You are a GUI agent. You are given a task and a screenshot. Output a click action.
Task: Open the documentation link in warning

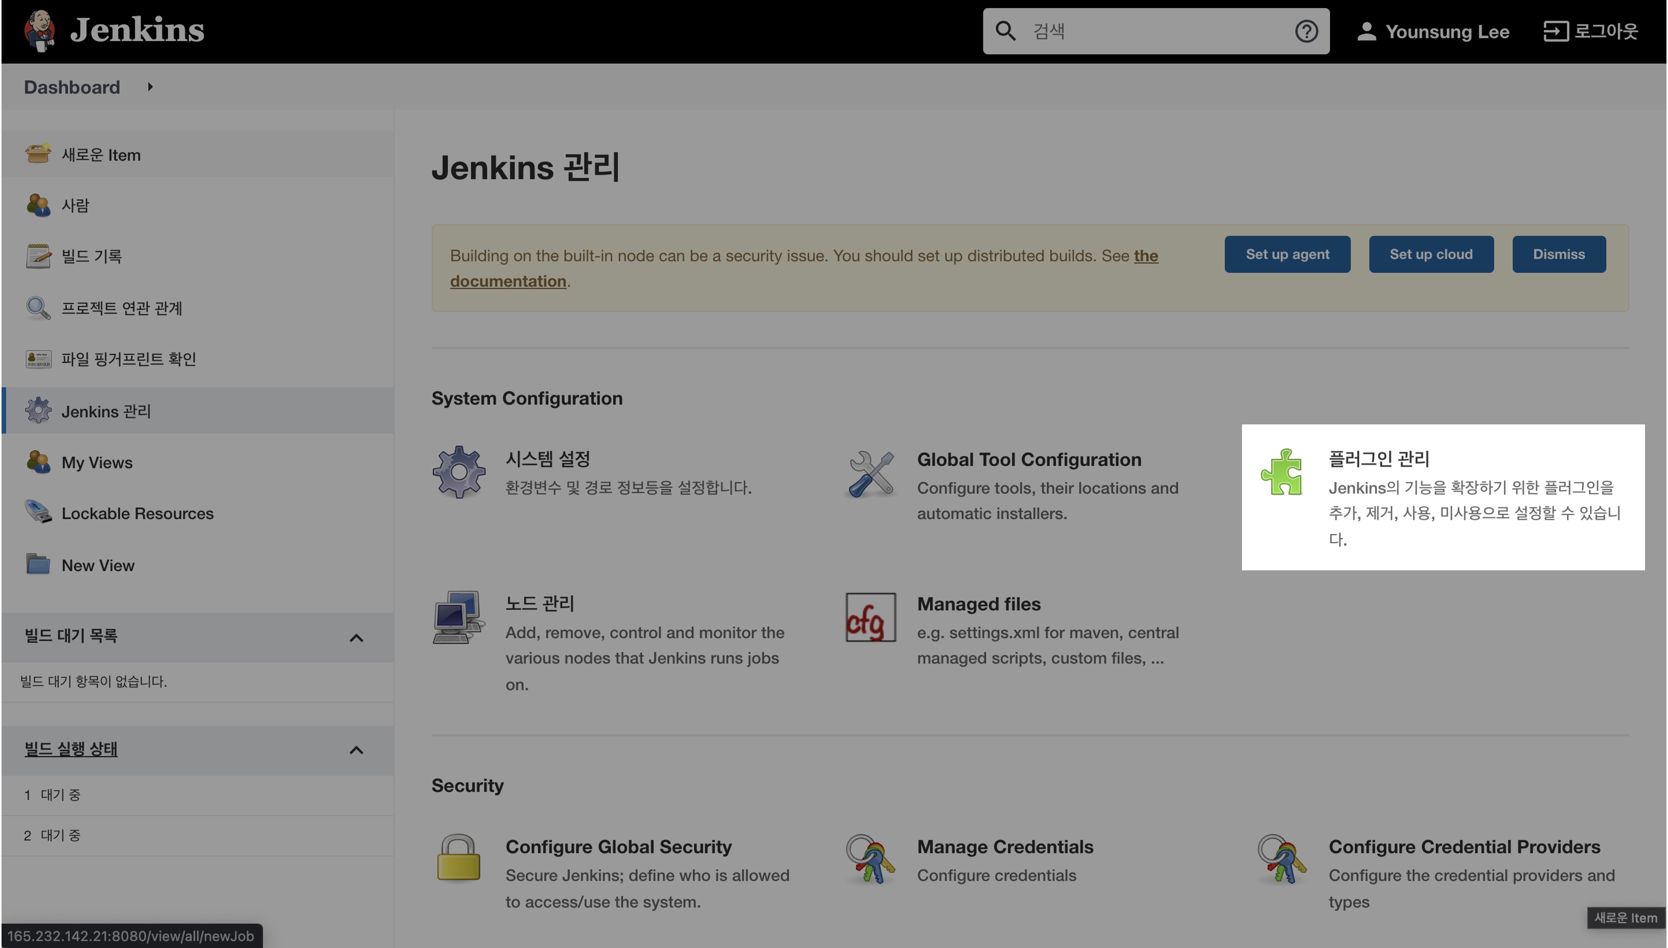pyautogui.click(x=508, y=281)
